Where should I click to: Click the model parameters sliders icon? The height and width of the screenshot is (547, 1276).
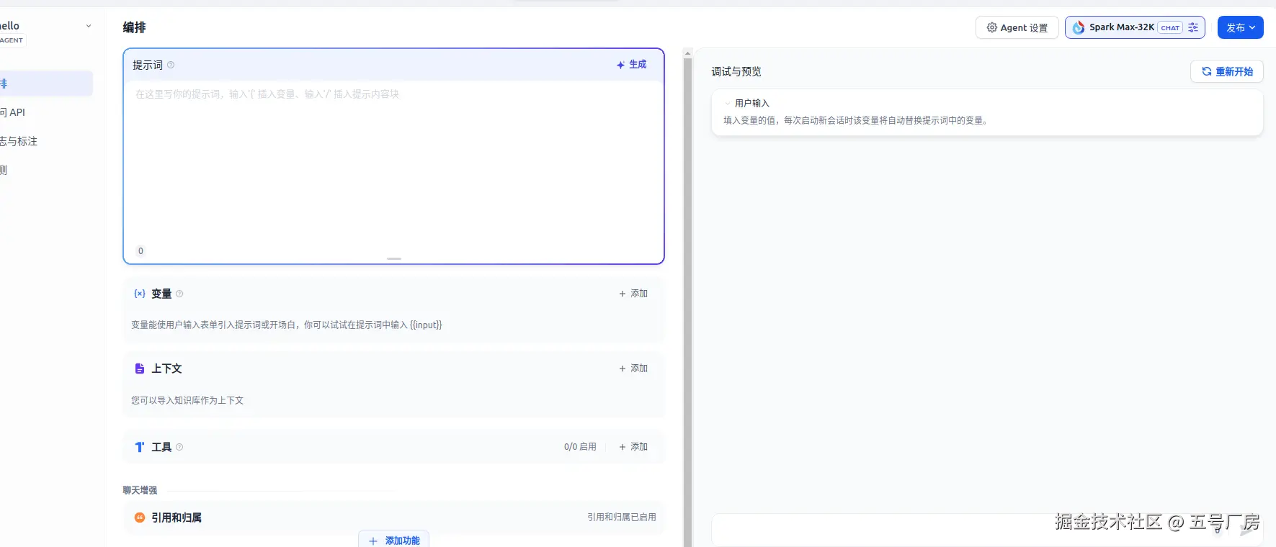(x=1193, y=27)
